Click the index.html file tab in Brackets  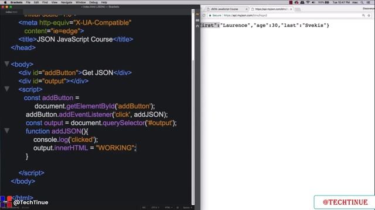[12, 12]
